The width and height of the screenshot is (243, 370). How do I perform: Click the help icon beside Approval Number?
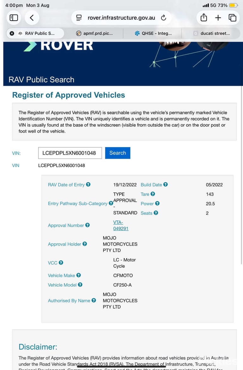click(x=87, y=225)
